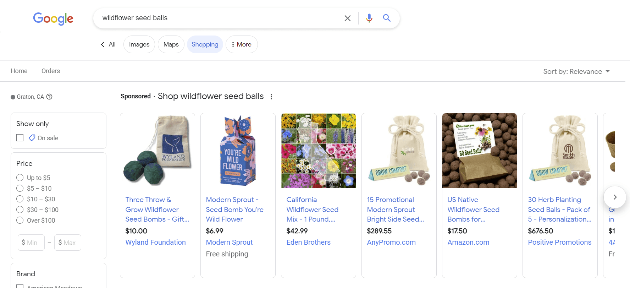Visit the Eden Brothers seller link

pos(308,242)
